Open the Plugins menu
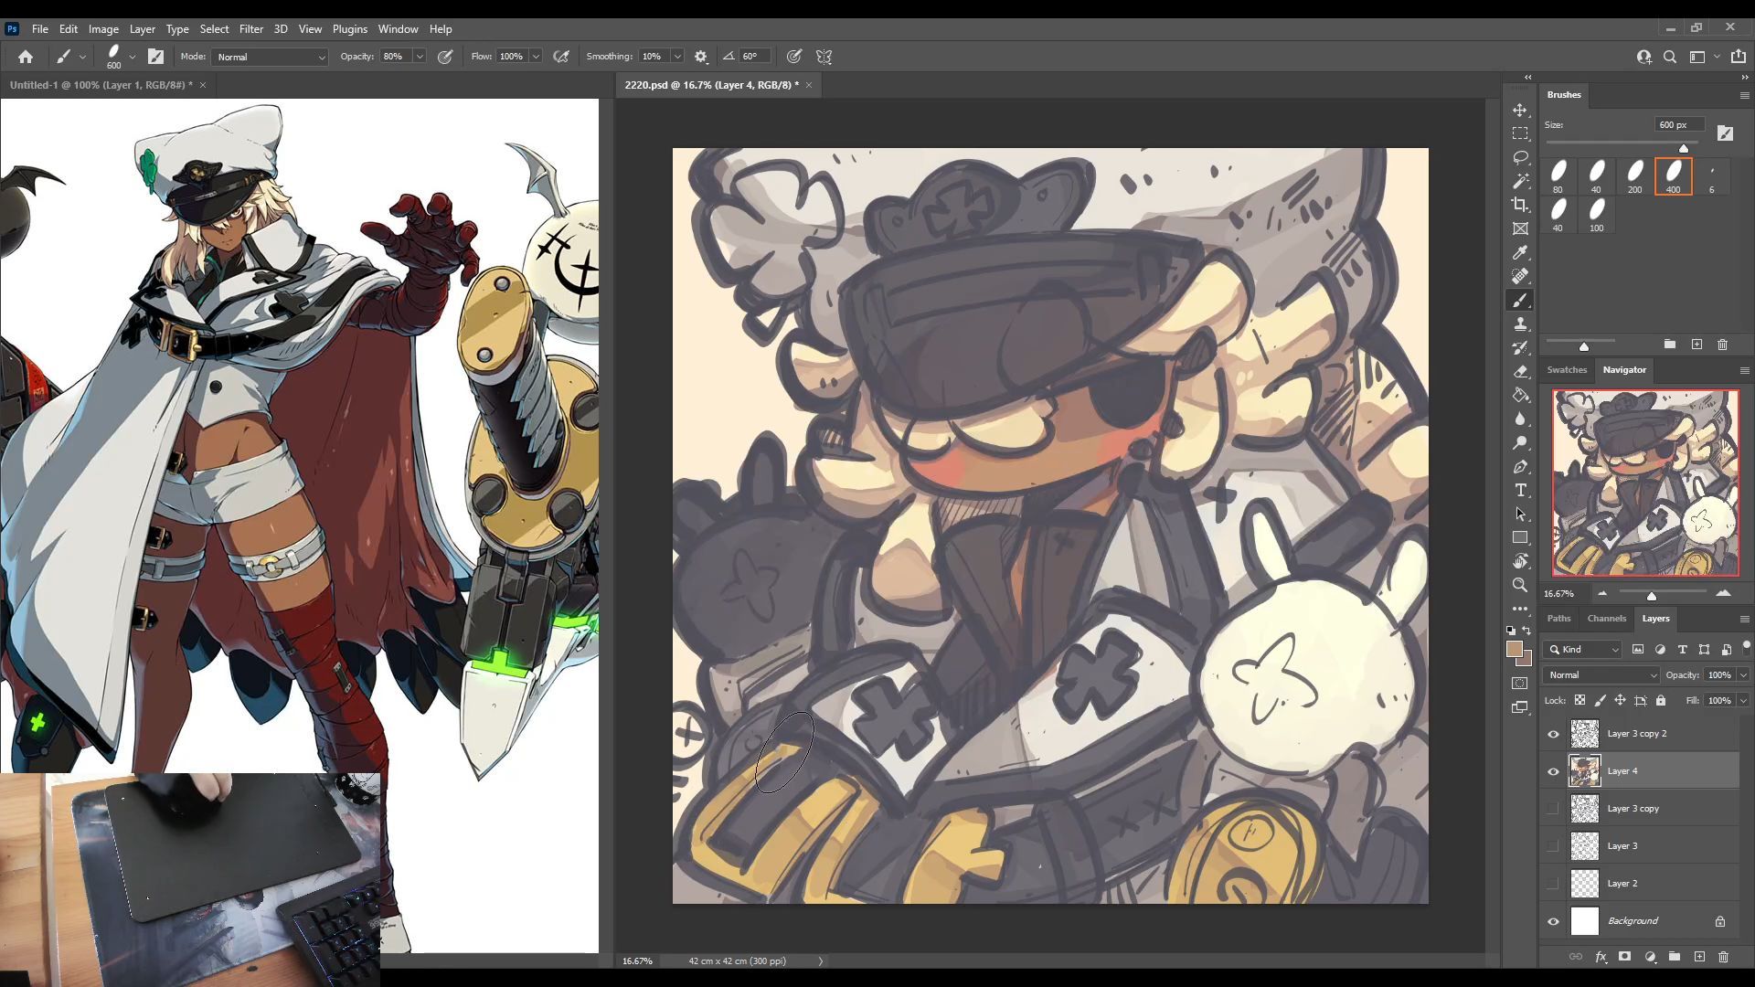 click(x=349, y=29)
